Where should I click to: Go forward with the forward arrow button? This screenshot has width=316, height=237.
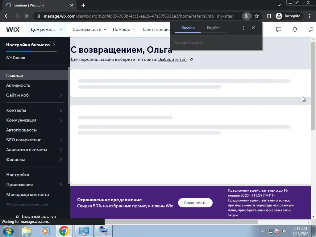pos(17,16)
